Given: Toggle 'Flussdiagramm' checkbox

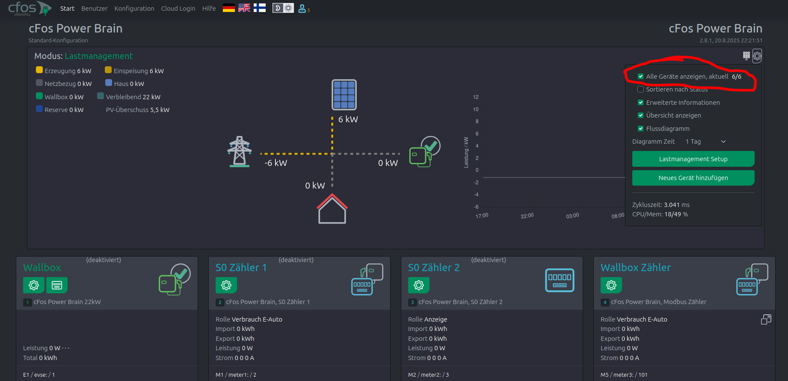Looking at the screenshot, I should pyautogui.click(x=640, y=129).
